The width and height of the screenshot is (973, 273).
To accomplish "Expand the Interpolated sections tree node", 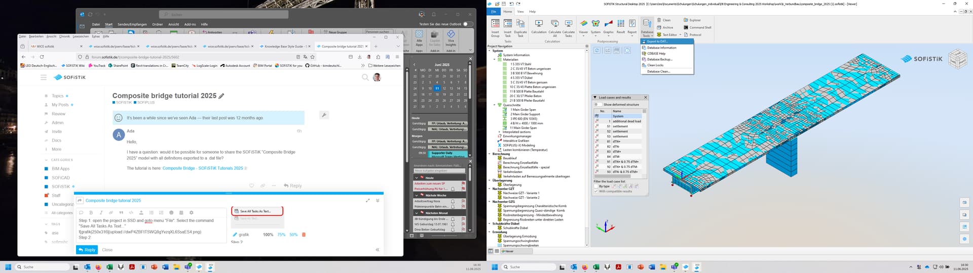I will [x=499, y=132].
